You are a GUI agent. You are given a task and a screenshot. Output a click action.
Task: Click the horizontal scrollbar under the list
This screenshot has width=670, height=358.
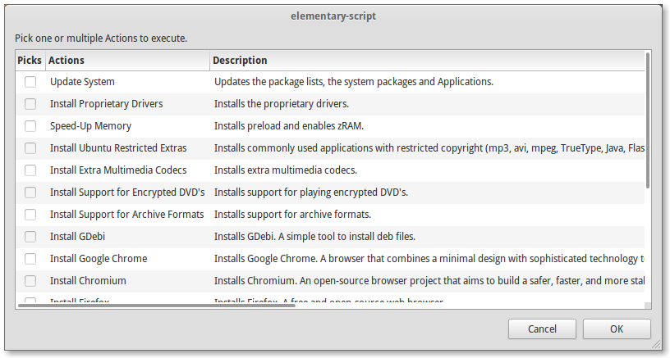(x=156, y=305)
